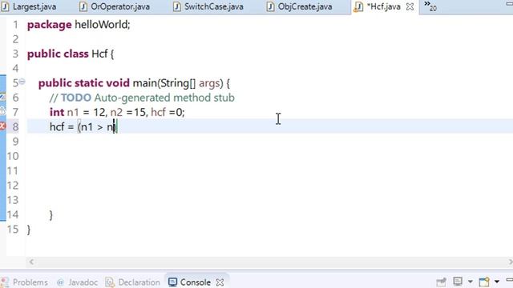Click the Java file icon on Hcf.java tab
The image size is (513, 288).
coord(358,7)
